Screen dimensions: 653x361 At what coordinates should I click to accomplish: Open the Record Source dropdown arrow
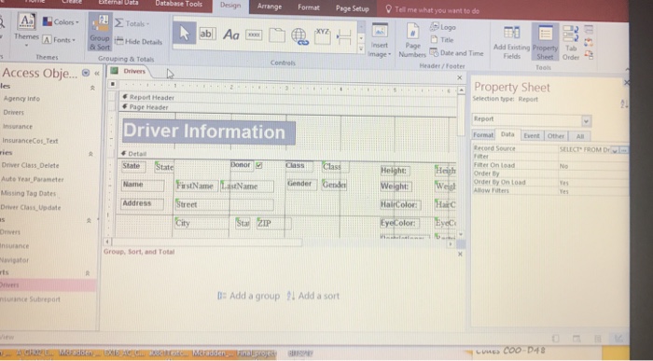coord(614,150)
